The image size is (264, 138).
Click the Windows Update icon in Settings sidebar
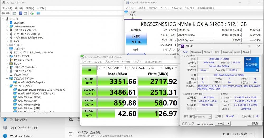[x=5, y=136]
